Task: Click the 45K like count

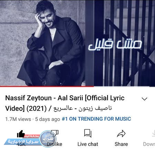Action: click(x=21, y=144)
